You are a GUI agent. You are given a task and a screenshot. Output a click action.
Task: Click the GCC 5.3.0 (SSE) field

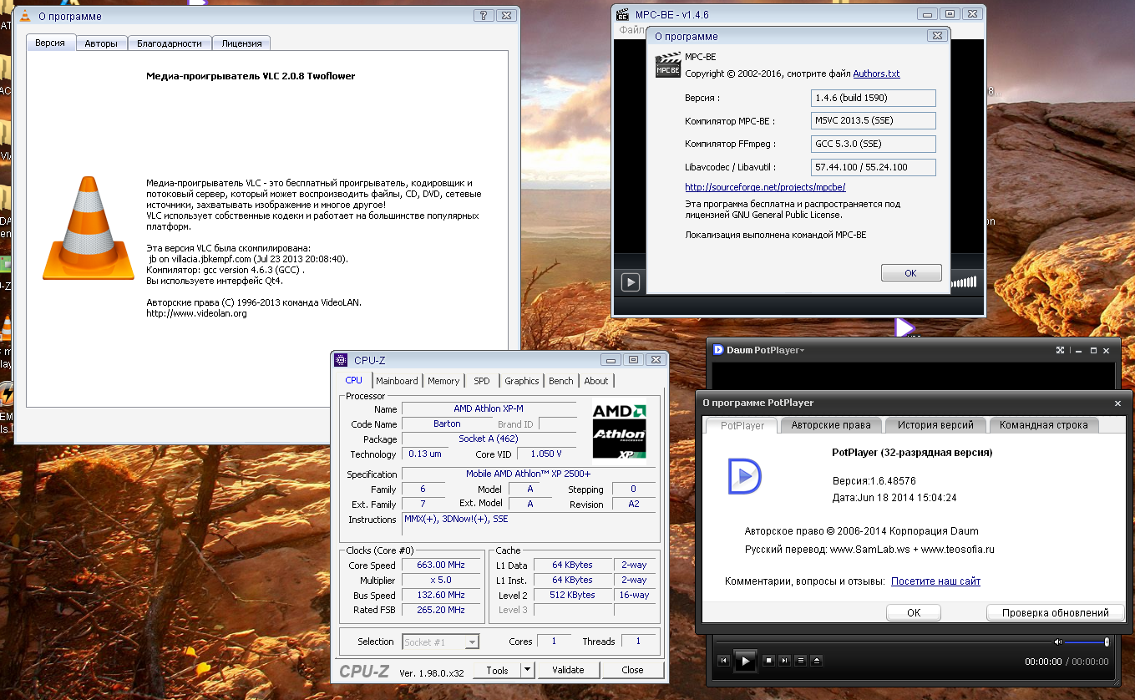pos(874,144)
